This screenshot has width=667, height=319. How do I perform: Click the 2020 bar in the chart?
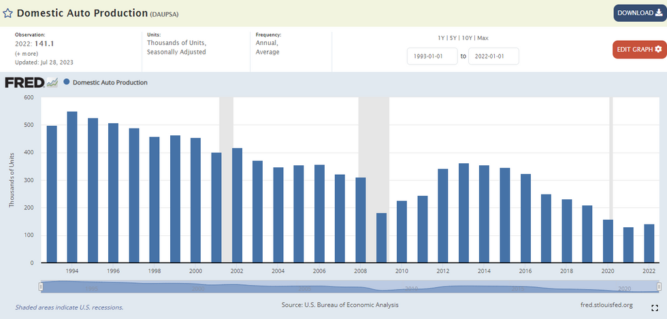[x=608, y=241]
